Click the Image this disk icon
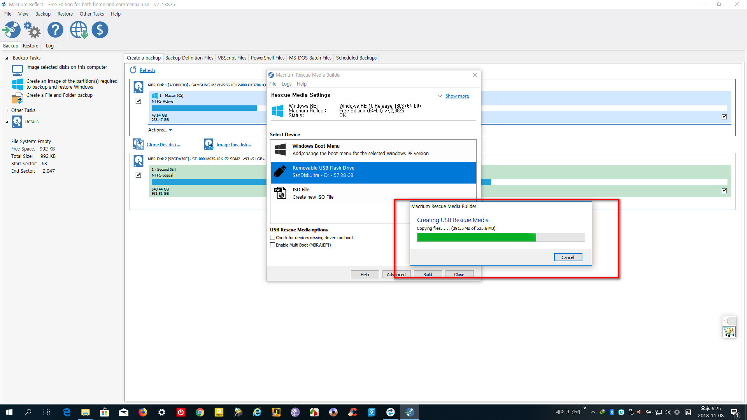 coord(209,144)
